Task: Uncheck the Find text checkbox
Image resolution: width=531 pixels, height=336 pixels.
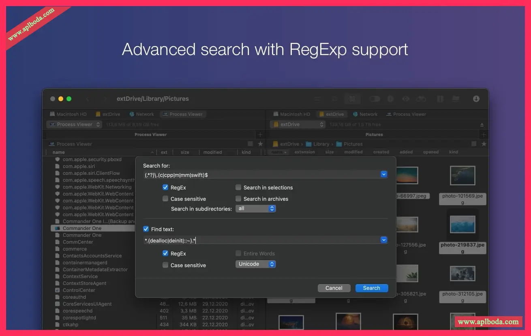Action: [x=146, y=229]
